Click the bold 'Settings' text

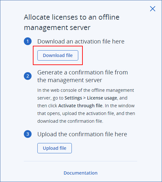click(x=73, y=98)
